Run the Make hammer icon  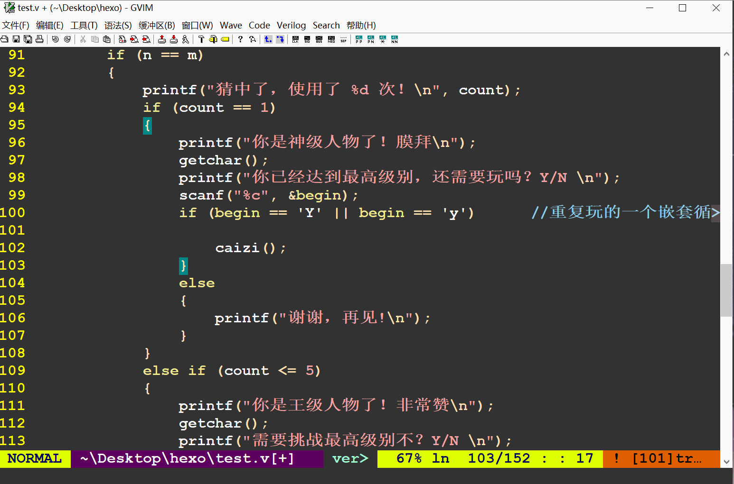[201, 39]
